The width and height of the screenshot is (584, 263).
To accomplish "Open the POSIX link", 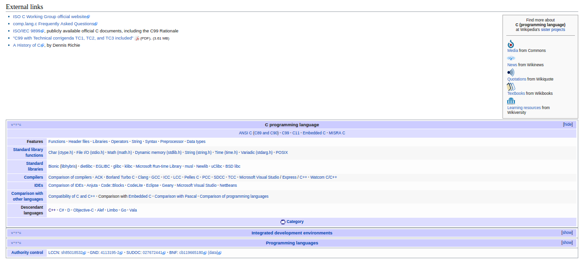I will 282,152.
